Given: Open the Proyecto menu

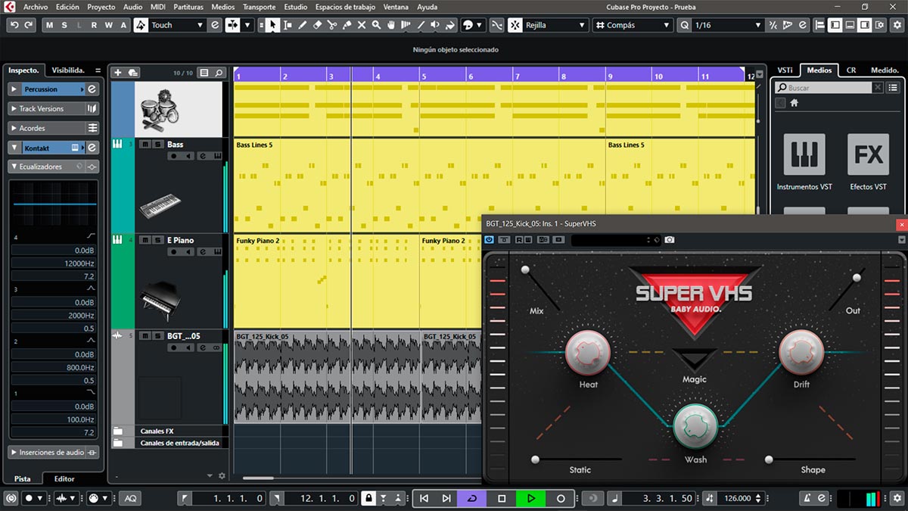Looking at the screenshot, I should (x=101, y=7).
